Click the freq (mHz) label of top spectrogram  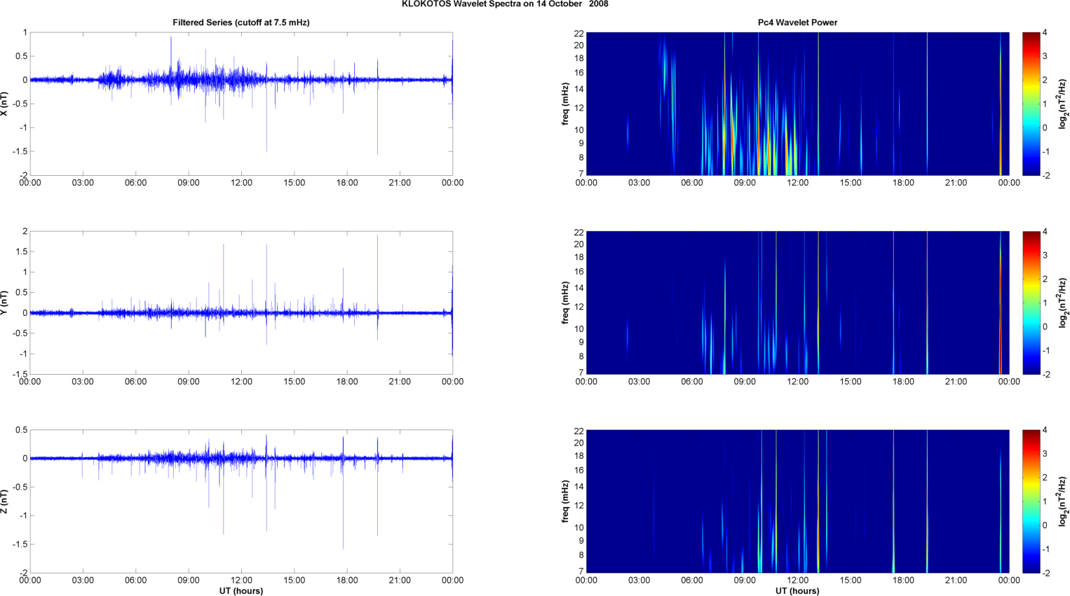tap(565, 104)
